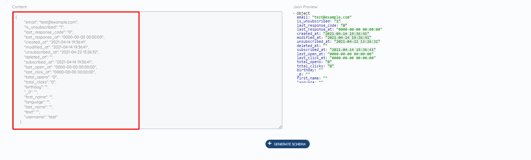Click the subscribed_at row in Json Preview
Image resolution: width=531 pixels, height=160 pixels.
click(x=336, y=50)
